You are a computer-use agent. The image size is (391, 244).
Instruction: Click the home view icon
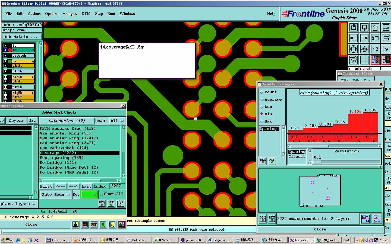click(375, 27)
